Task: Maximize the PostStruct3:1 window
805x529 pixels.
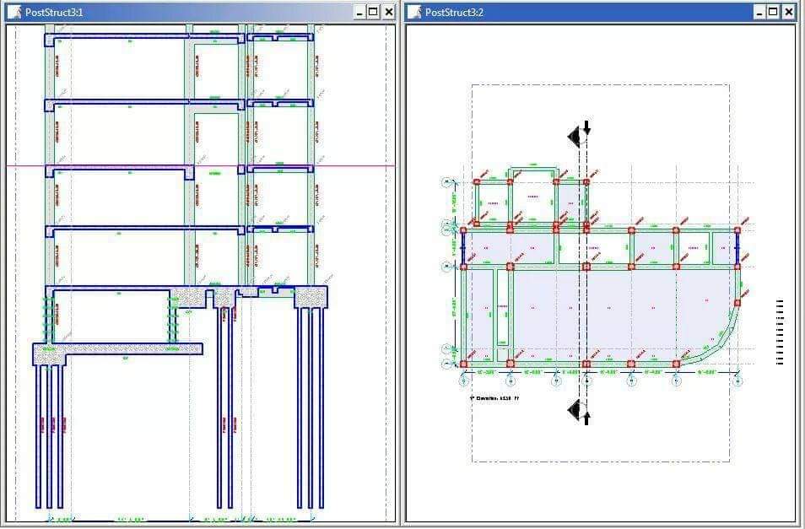Action: 373,12
